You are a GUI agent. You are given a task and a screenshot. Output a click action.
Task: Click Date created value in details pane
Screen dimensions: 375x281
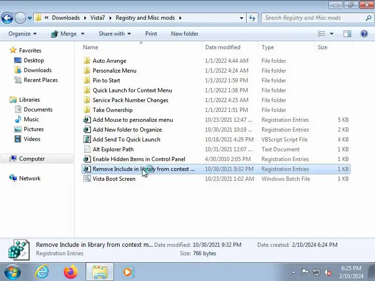315,245
